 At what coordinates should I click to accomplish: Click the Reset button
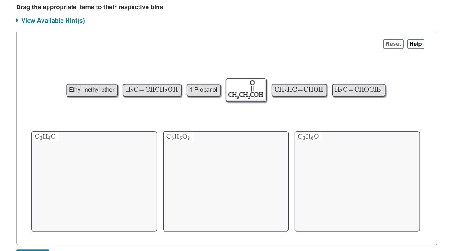(x=394, y=44)
